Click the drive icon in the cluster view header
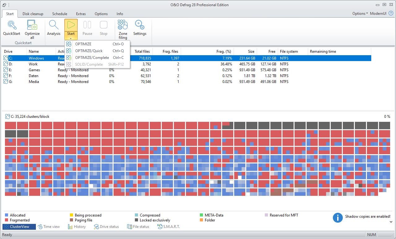The image size is (396, 239). coord(7,117)
